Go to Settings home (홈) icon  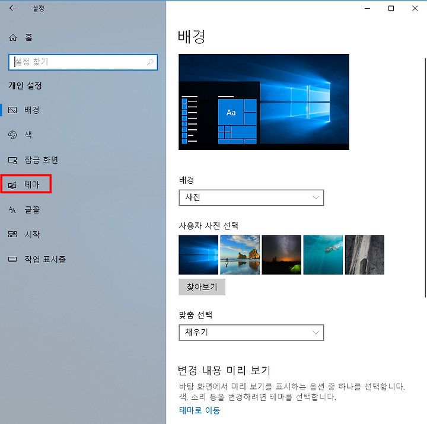13,37
